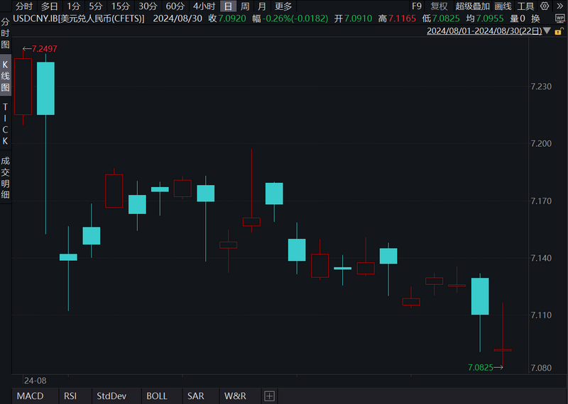Select the 15分 interval

tap(120, 6)
